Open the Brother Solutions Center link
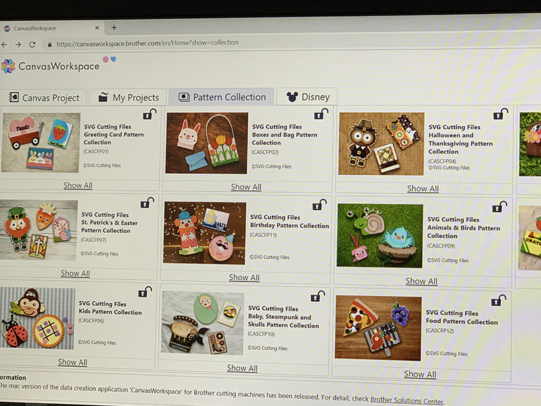541x406 pixels. [407, 401]
